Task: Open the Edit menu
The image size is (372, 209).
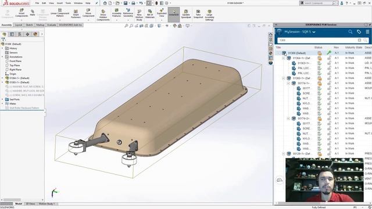Action: click(44, 3)
